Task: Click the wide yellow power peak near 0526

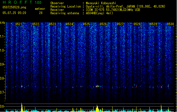Action: coord(97,108)
